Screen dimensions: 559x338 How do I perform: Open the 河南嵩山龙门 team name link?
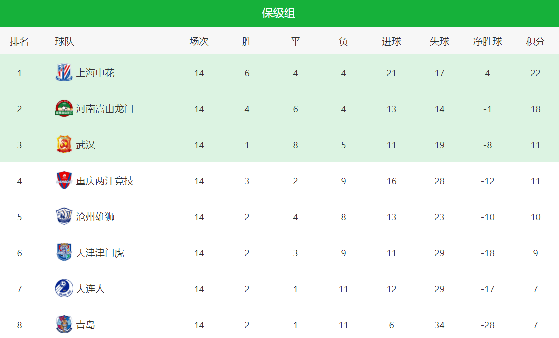point(105,109)
